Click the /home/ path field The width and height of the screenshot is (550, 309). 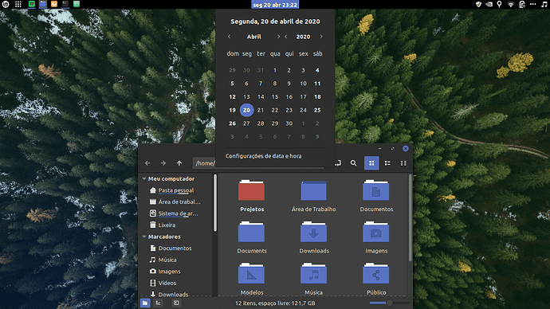pos(204,163)
